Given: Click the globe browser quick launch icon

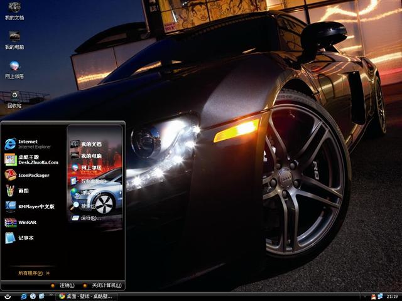Looking at the screenshot, I should pyautogui.click(x=33, y=297).
